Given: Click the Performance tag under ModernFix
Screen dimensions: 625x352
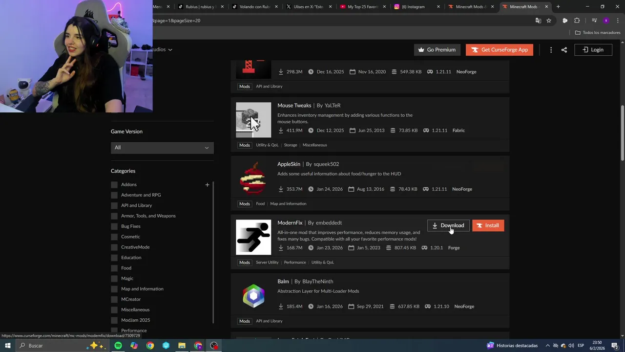Looking at the screenshot, I should [x=295, y=263].
